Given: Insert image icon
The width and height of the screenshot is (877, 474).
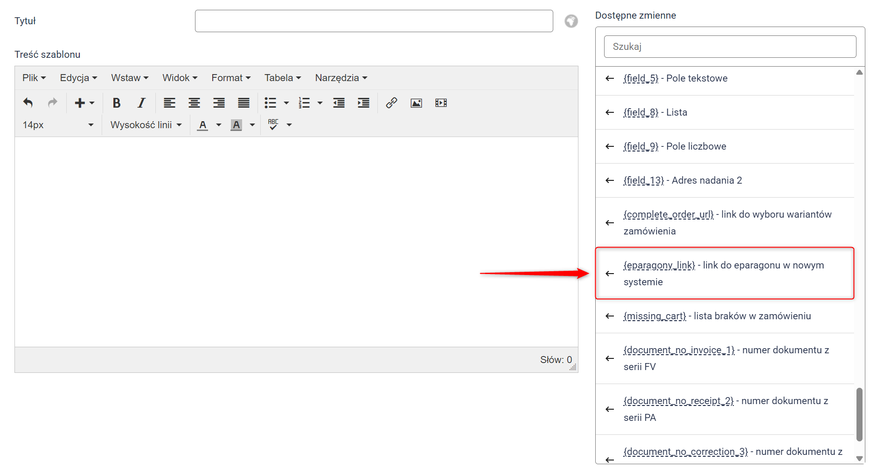Looking at the screenshot, I should click(416, 103).
